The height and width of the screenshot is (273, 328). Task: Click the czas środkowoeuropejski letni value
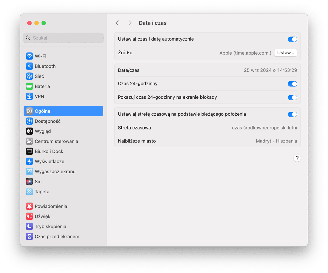(x=264, y=128)
